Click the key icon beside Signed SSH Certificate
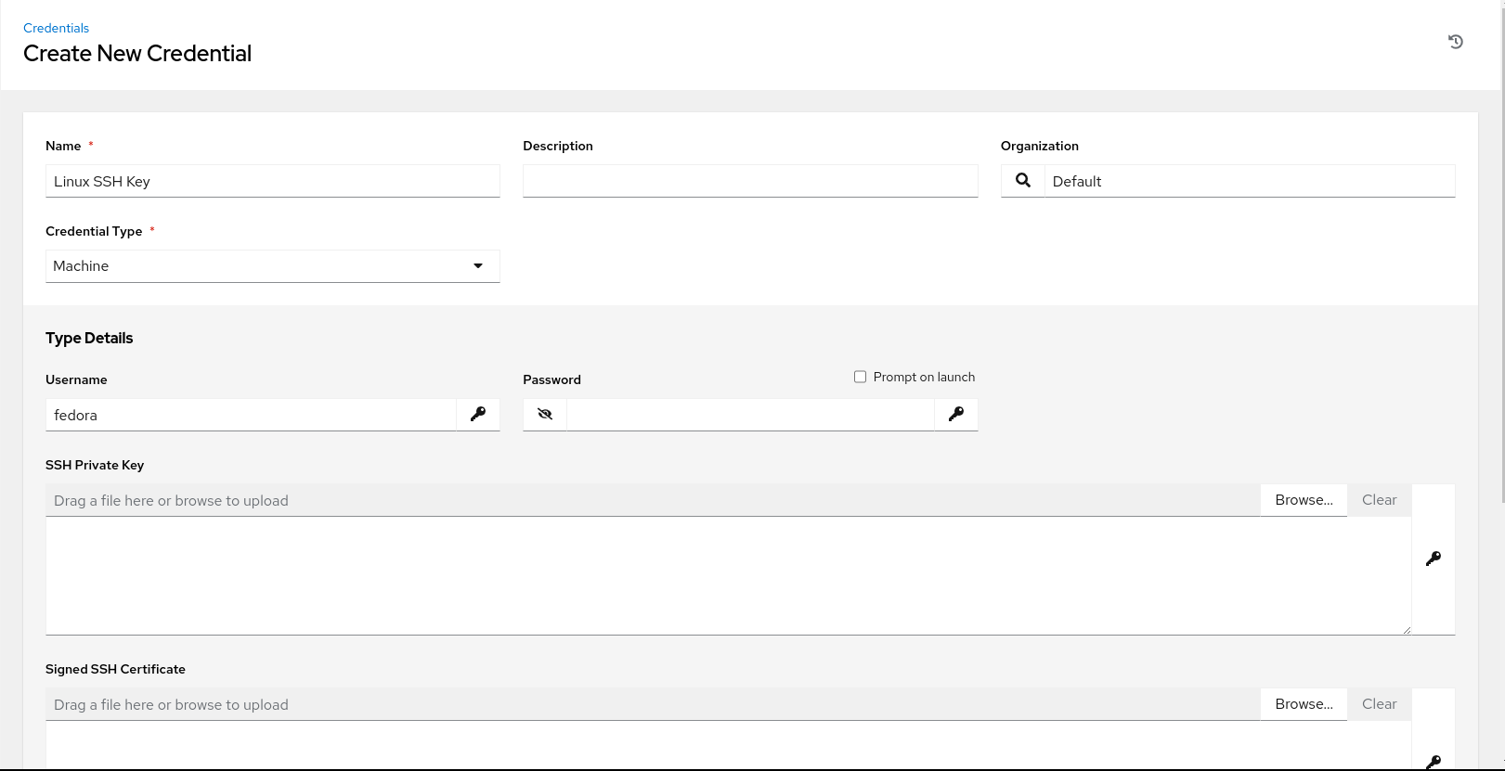The width and height of the screenshot is (1505, 771). 1434,762
